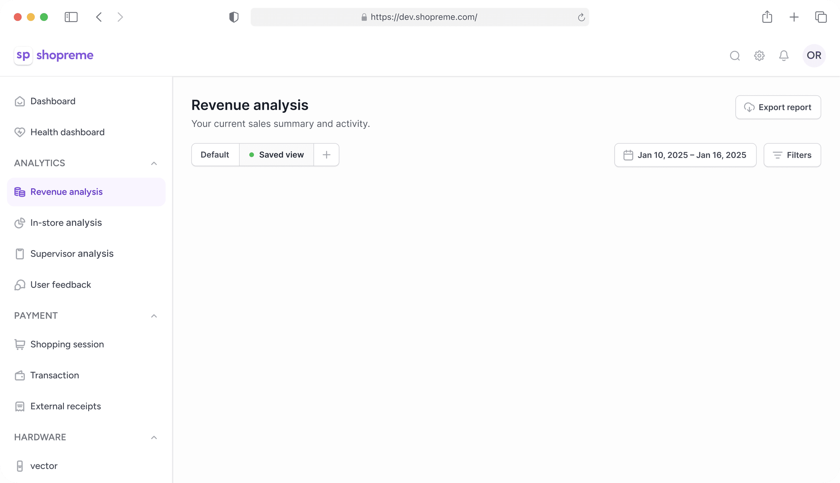Click the browser sidebar toggle icon
The height and width of the screenshot is (483, 840).
(71, 17)
